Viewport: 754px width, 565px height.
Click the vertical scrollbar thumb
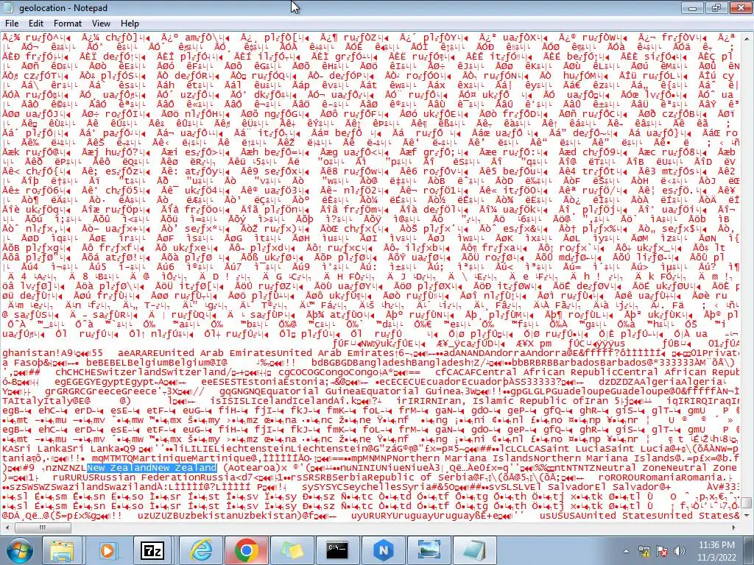pos(747,502)
